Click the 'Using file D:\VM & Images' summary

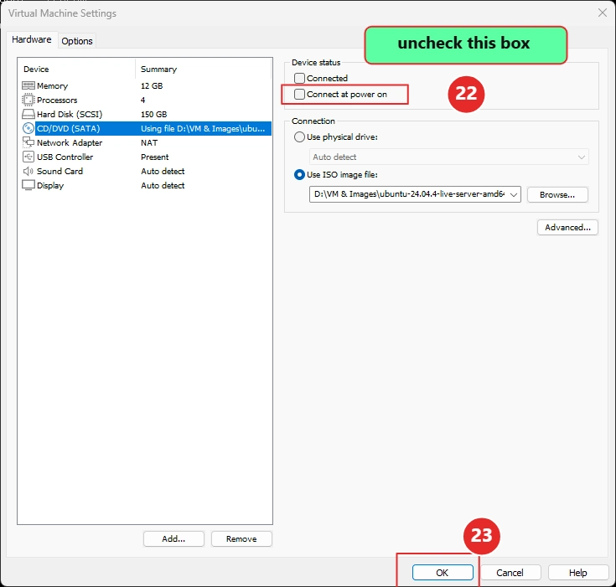(203, 128)
